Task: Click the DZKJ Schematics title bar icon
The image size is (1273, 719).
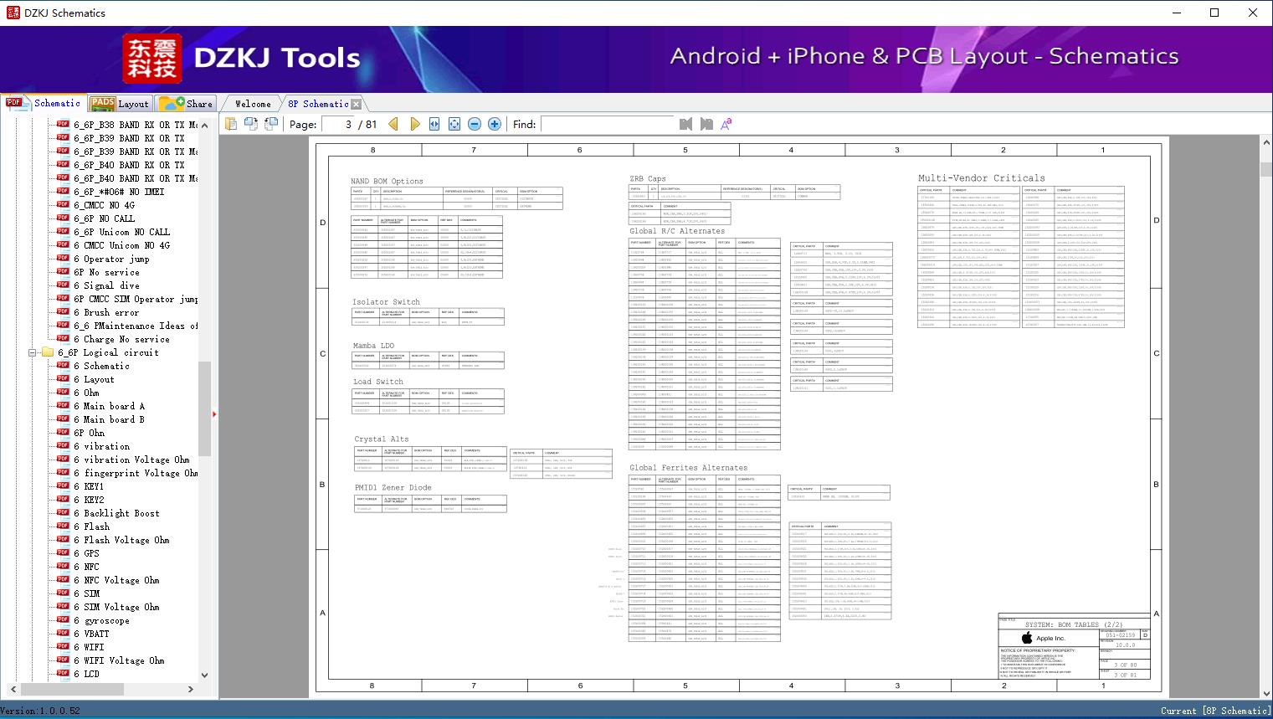Action: (12, 13)
